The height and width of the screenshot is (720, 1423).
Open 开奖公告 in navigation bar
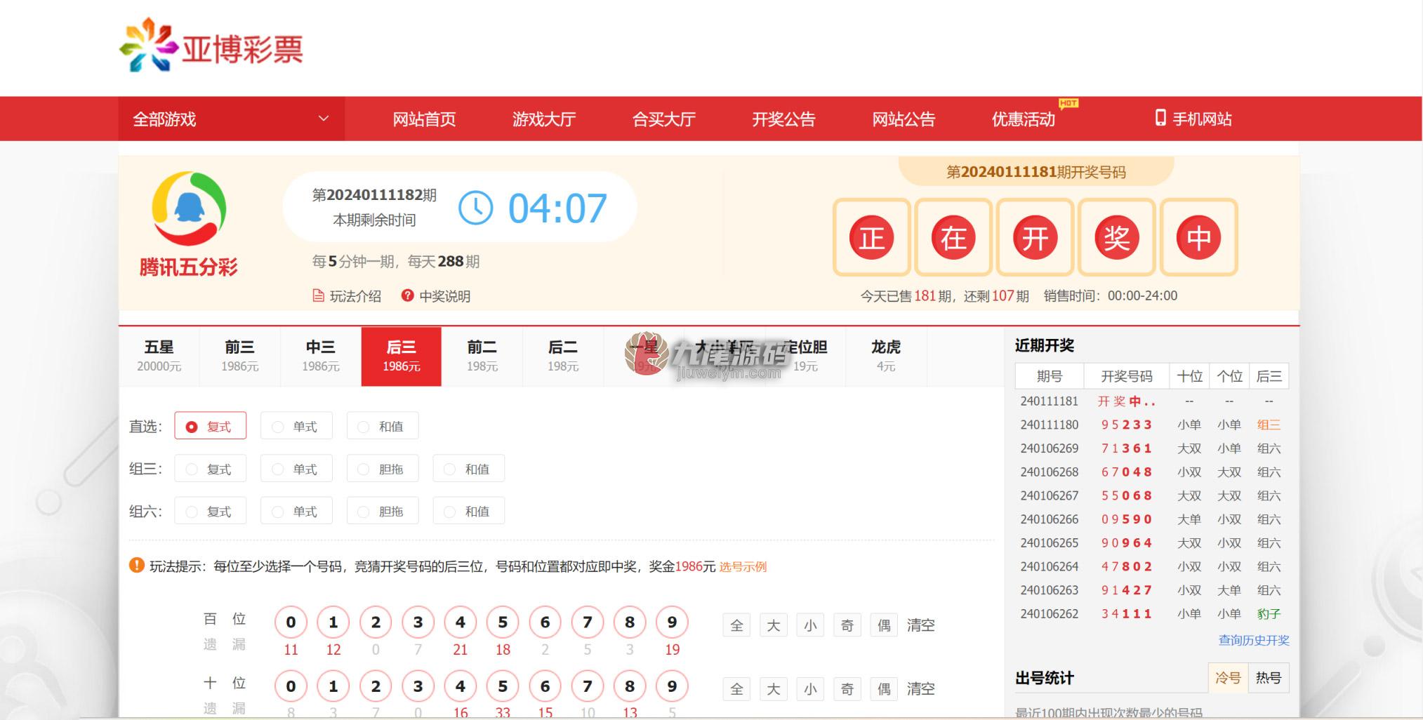tap(783, 119)
